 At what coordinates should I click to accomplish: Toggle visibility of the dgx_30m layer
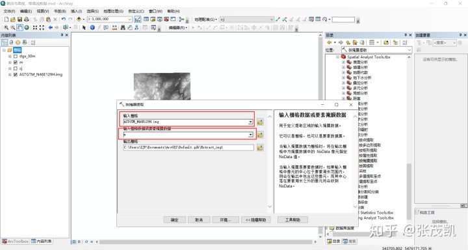(x=16, y=56)
